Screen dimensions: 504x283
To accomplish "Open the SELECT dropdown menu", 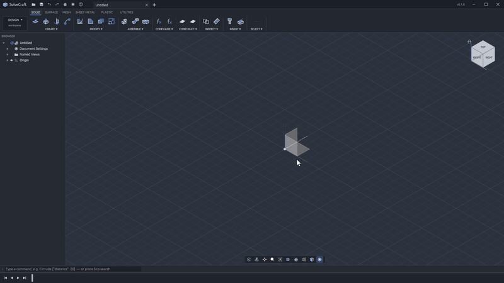I will [256, 29].
